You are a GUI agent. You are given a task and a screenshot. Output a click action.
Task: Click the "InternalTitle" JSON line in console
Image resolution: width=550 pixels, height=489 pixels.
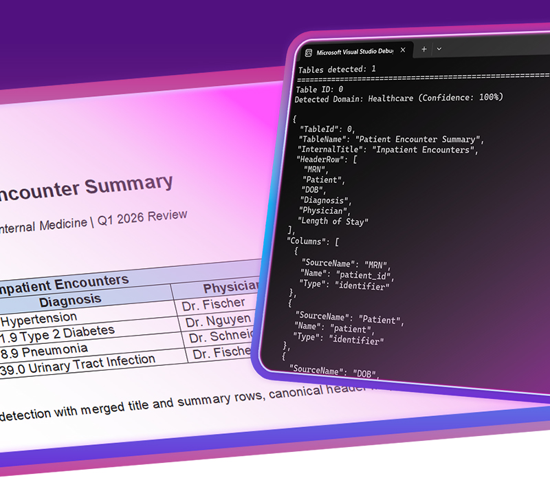coord(387,149)
